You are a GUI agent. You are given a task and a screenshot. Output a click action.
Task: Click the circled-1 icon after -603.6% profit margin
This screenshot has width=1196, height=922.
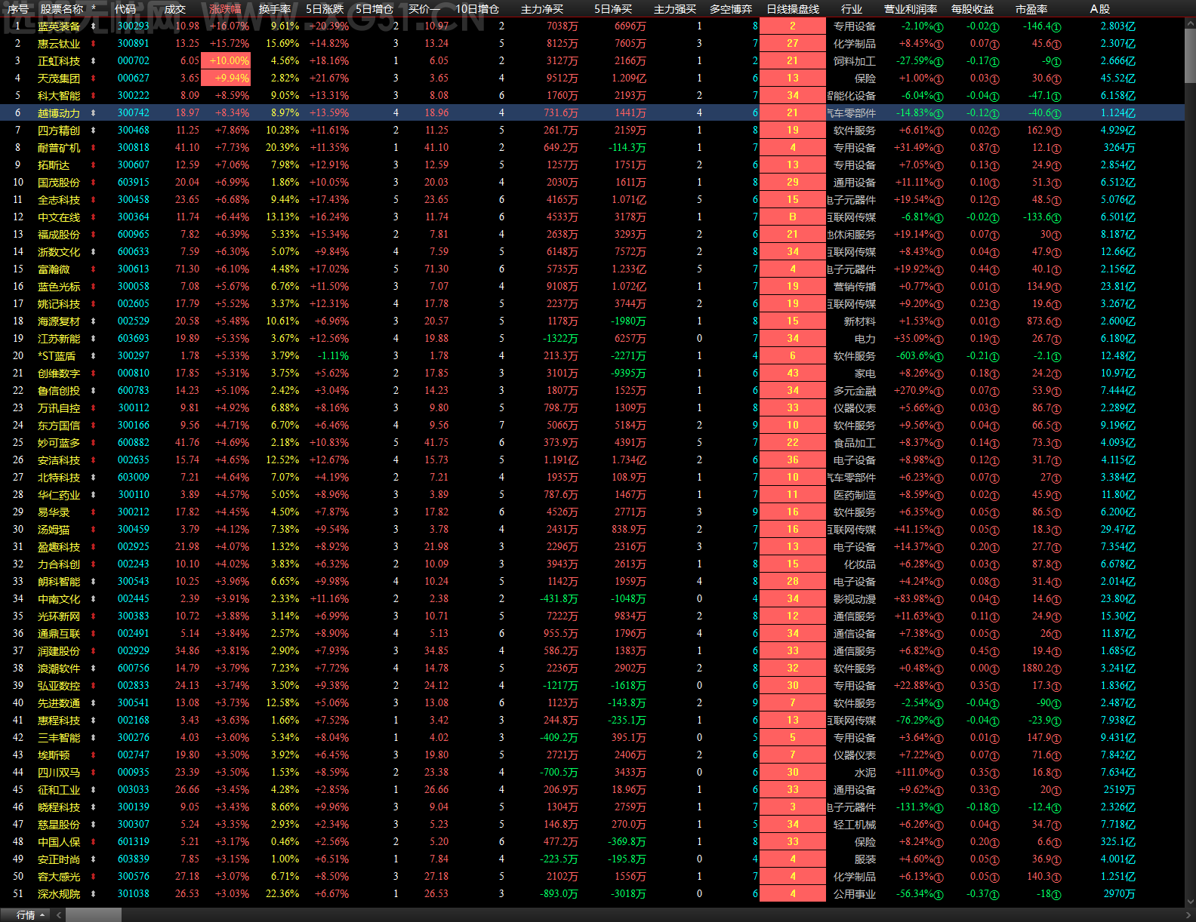(939, 357)
